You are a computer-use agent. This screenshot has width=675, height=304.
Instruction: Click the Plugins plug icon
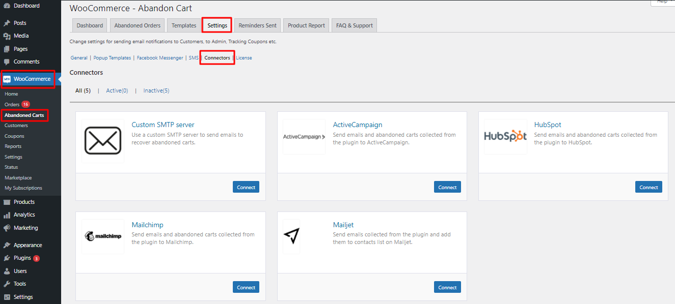coord(7,258)
